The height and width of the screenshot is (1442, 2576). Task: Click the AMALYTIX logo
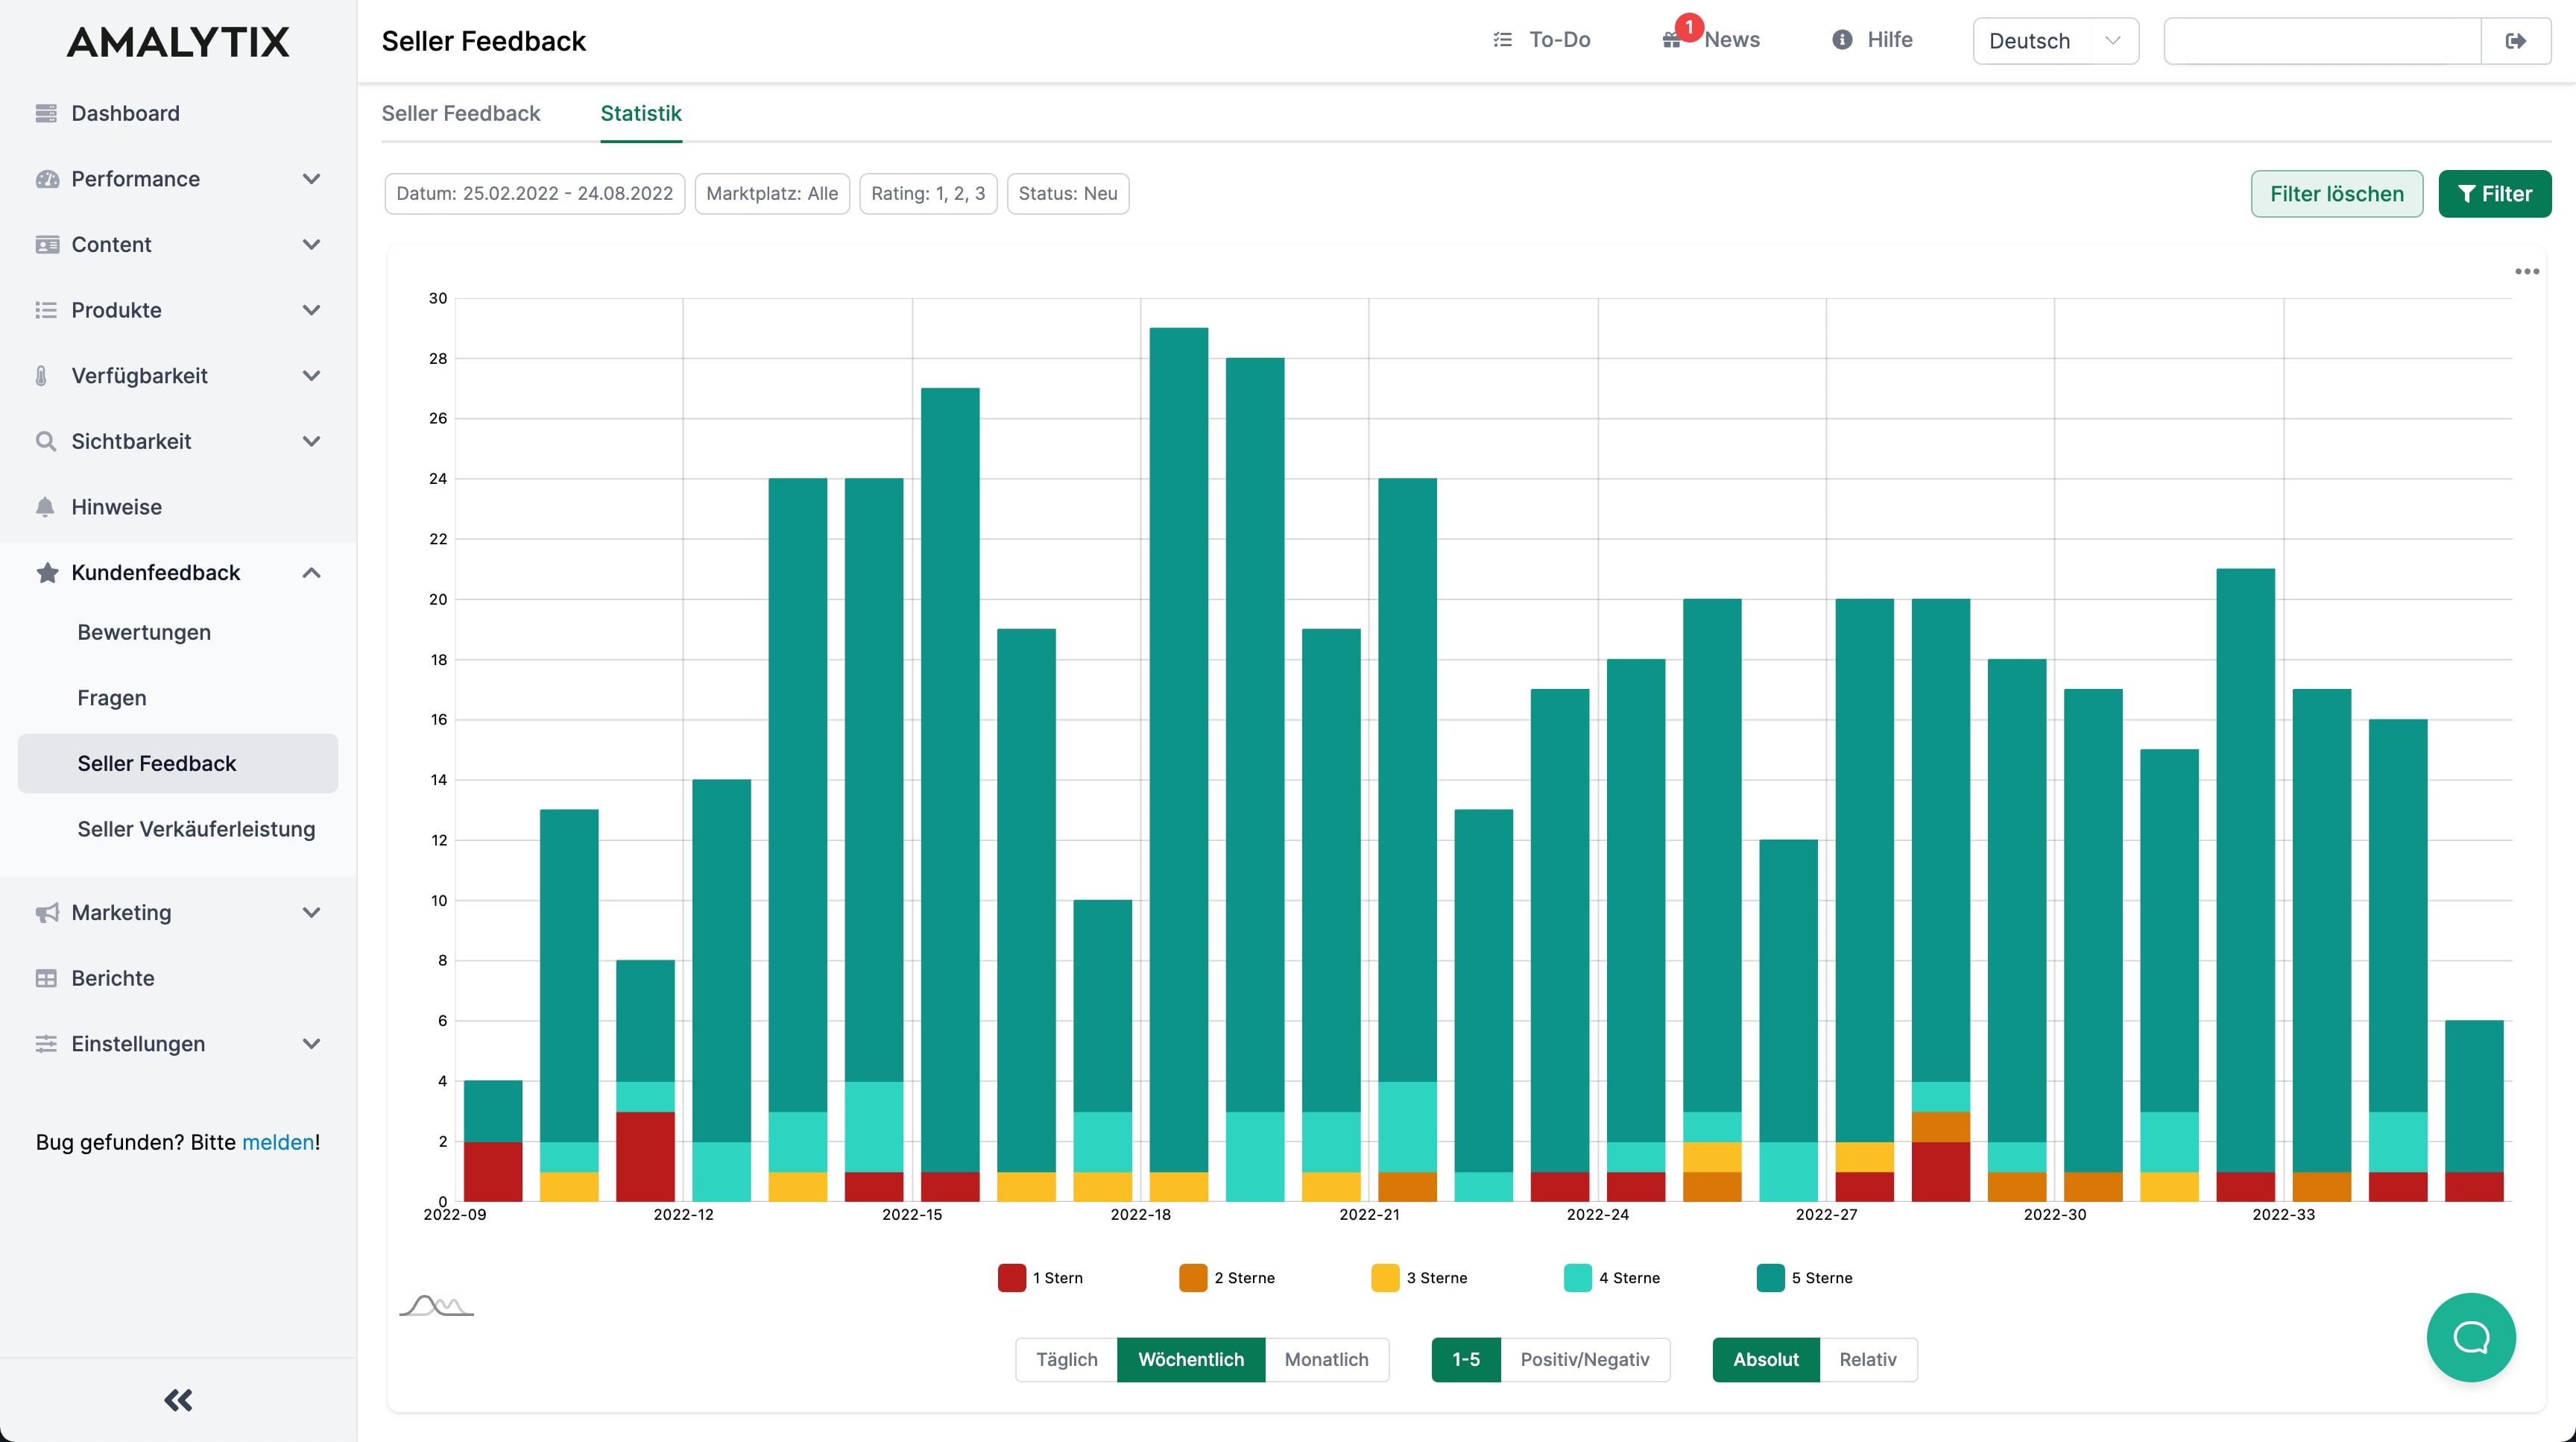click(x=178, y=42)
